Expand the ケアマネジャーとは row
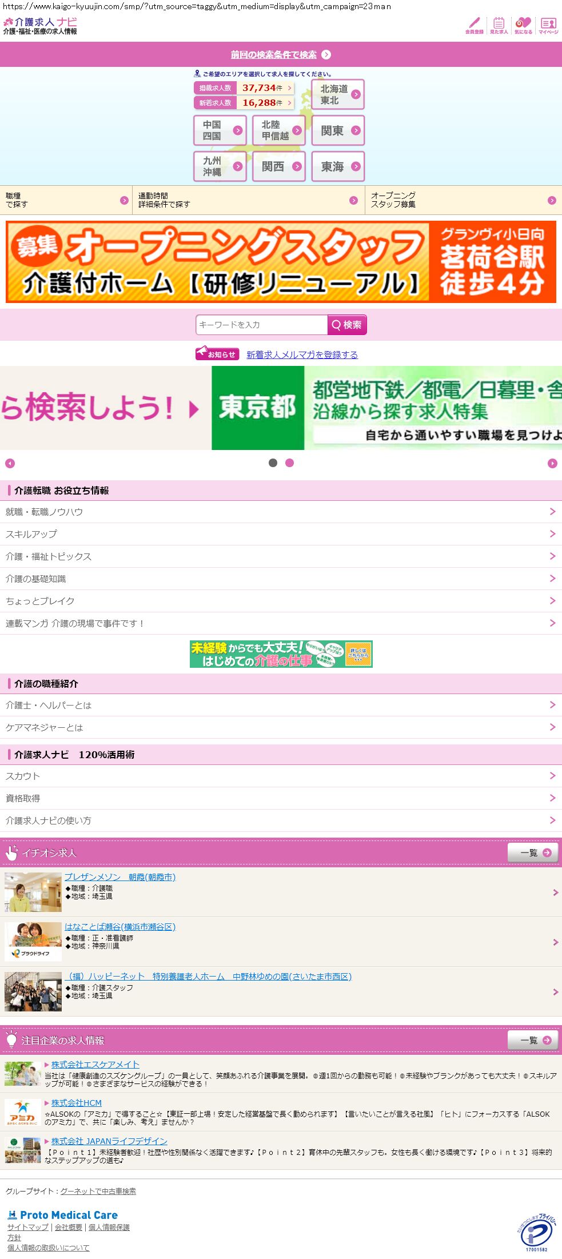562x1259 pixels. [x=281, y=727]
